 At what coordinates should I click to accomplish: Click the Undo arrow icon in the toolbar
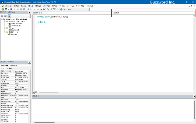point(28,9)
